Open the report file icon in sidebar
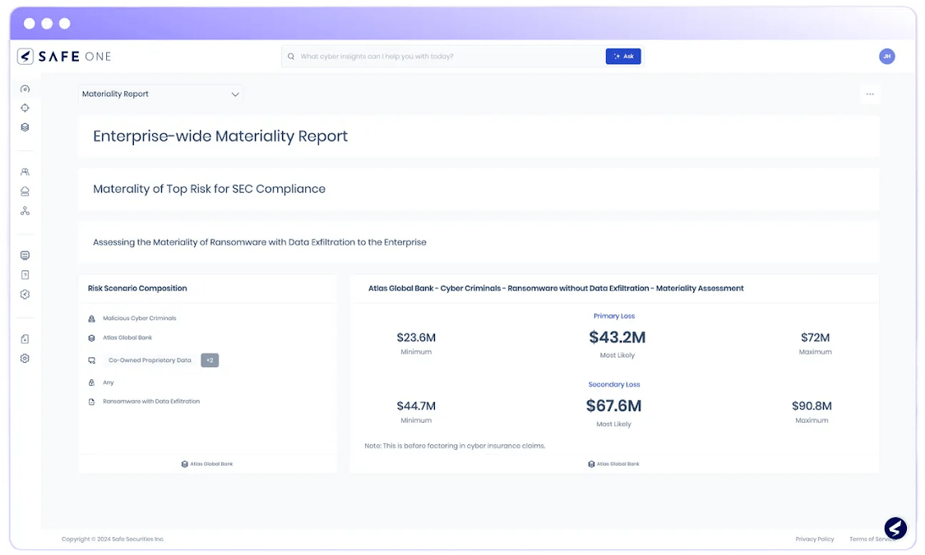This screenshot has height=555, width=925. click(x=25, y=339)
